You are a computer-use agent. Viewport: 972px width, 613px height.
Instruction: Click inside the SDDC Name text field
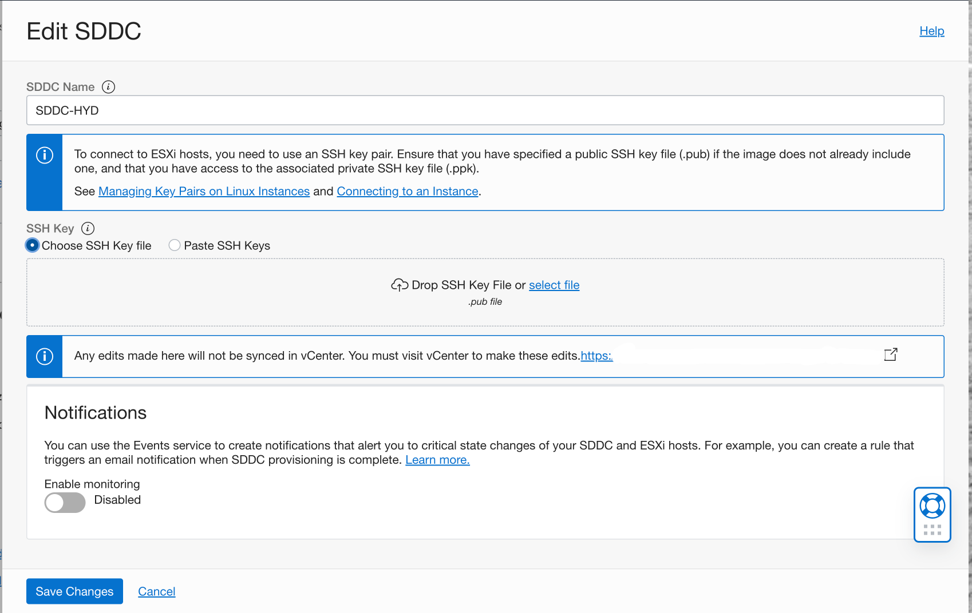coord(484,110)
